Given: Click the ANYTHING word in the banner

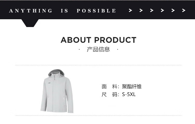Looking at the screenshot, I should coord(31,11).
